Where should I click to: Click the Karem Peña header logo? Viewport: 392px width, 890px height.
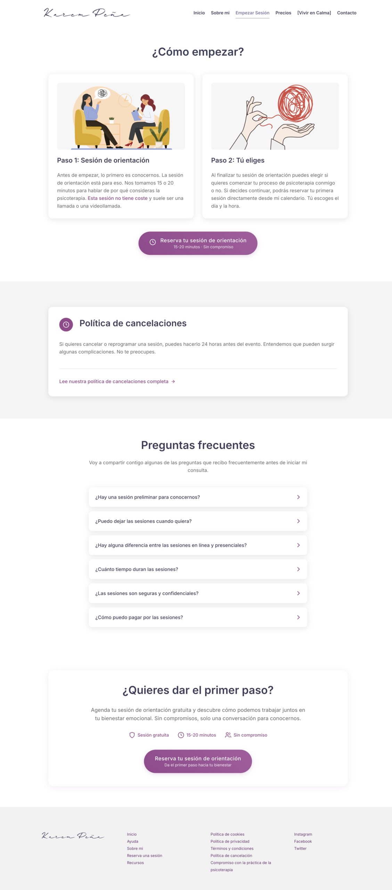pyautogui.click(x=87, y=13)
